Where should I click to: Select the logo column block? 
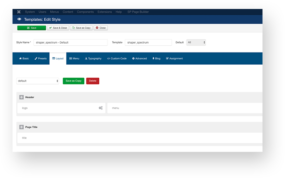tap(61, 108)
